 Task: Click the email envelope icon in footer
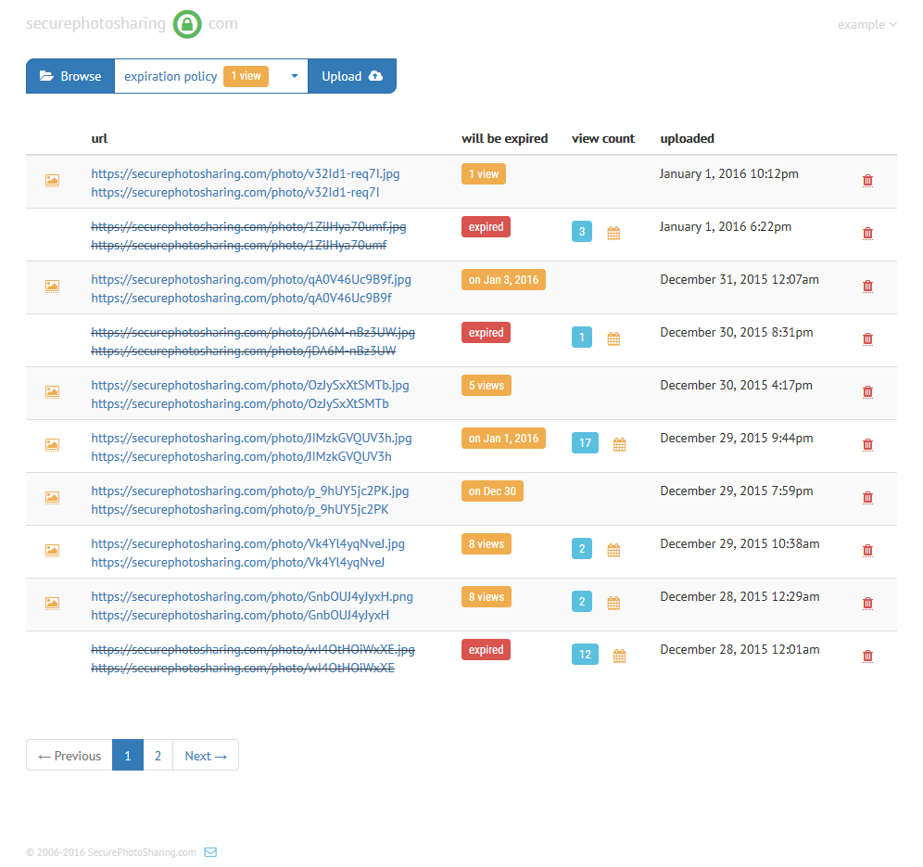click(210, 852)
